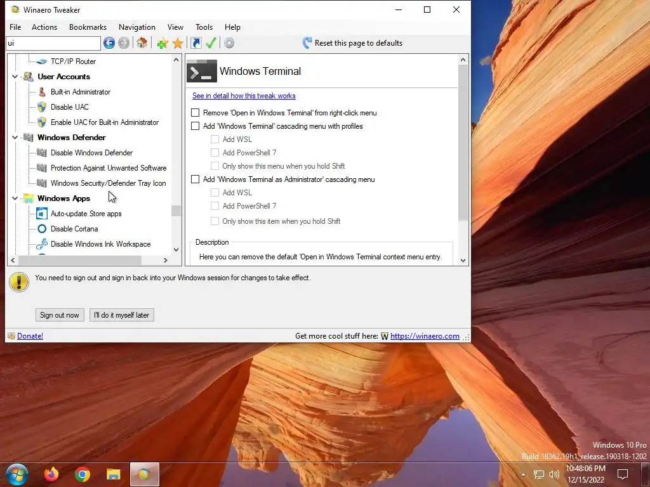Click the tree panel scroll down arrow
The width and height of the screenshot is (650, 487).
click(x=176, y=250)
